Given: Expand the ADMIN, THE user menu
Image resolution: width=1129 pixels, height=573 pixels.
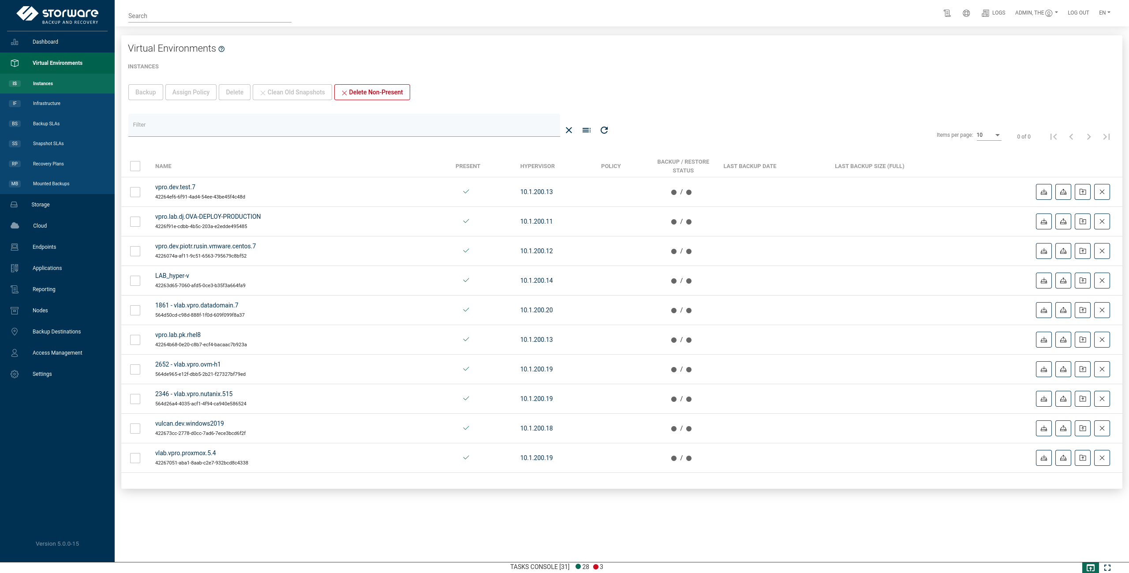Looking at the screenshot, I should tap(1036, 13).
